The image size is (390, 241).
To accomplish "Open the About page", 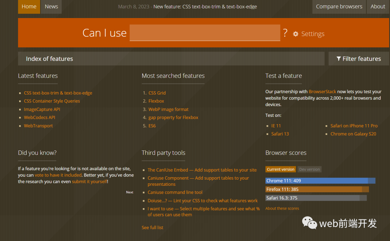I will 378,6.
